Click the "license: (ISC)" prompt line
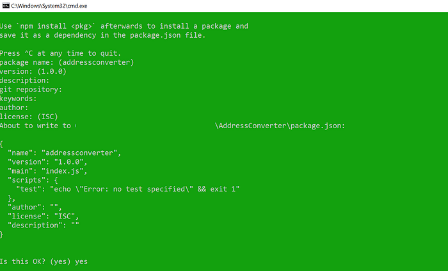The height and width of the screenshot is (271, 448). tap(29, 117)
